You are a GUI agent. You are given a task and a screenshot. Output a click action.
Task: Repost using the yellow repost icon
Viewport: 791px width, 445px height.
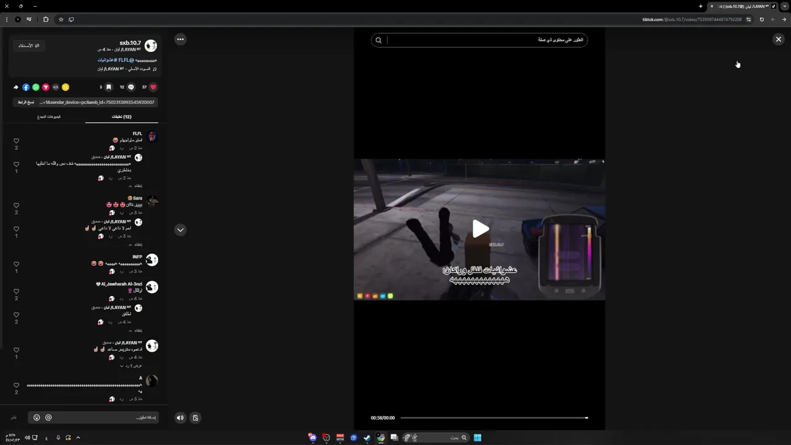(66, 87)
